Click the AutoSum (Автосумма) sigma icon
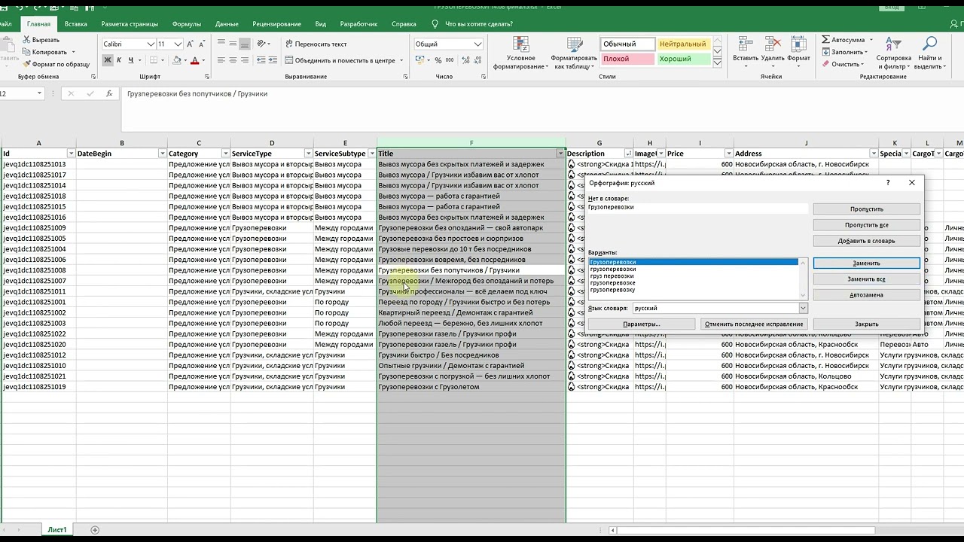 pos(826,40)
